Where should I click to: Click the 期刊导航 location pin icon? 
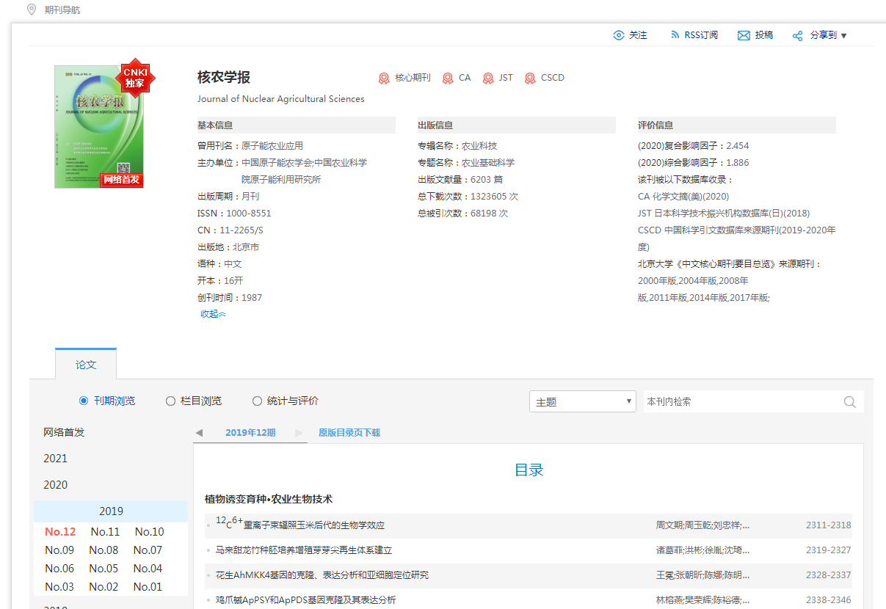pos(31,10)
